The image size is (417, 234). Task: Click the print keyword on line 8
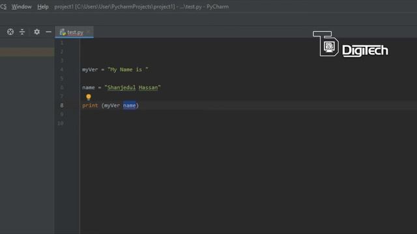click(x=90, y=105)
